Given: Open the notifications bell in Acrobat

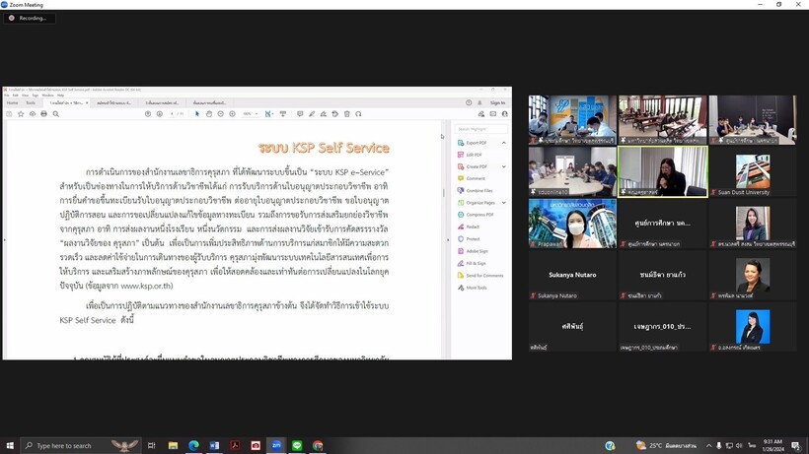Looking at the screenshot, I should [x=479, y=102].
